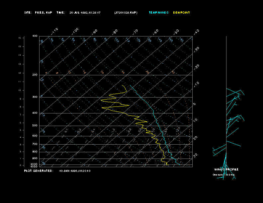This screenshot has height=203, width=263.
Task: Click the WINDS PROFILE label
Action: point(226,169)
